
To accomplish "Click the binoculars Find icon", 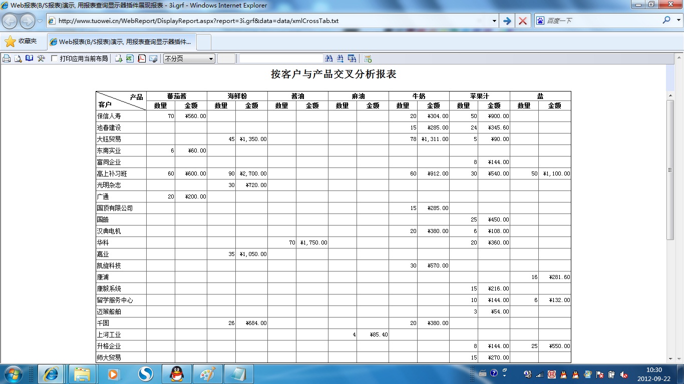I will click(329, 58).
